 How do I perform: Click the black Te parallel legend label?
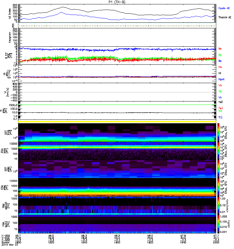[x=220, y=102]
